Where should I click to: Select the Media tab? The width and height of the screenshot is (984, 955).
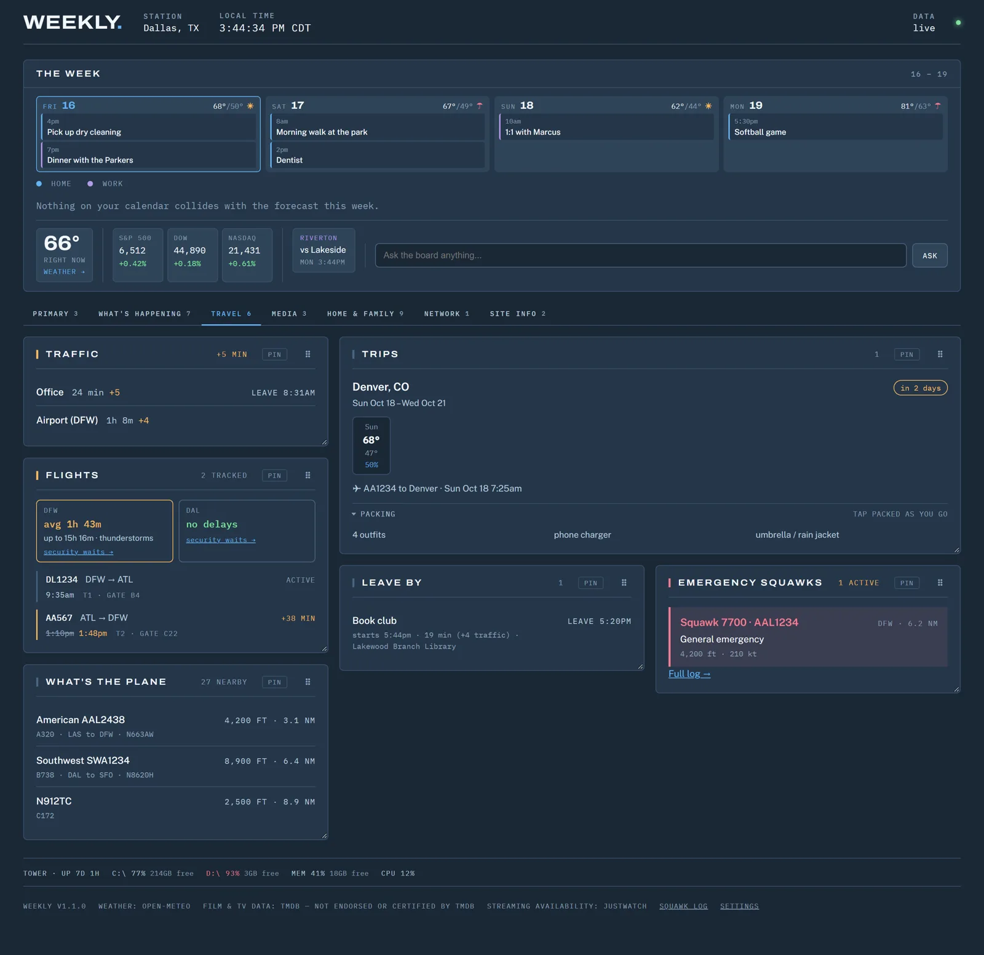pos(289,314)
